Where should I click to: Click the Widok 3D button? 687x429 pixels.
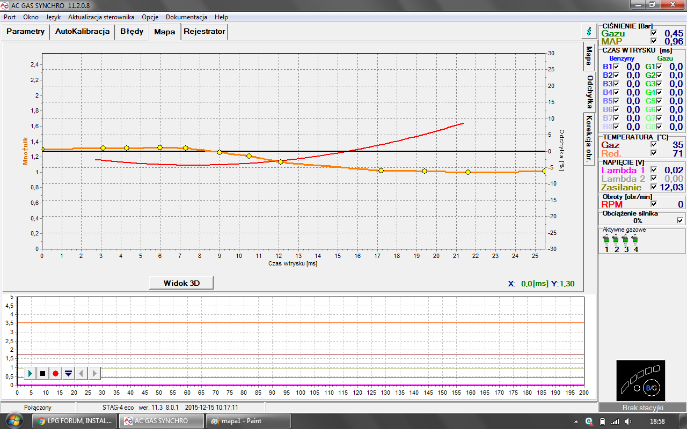181,283
